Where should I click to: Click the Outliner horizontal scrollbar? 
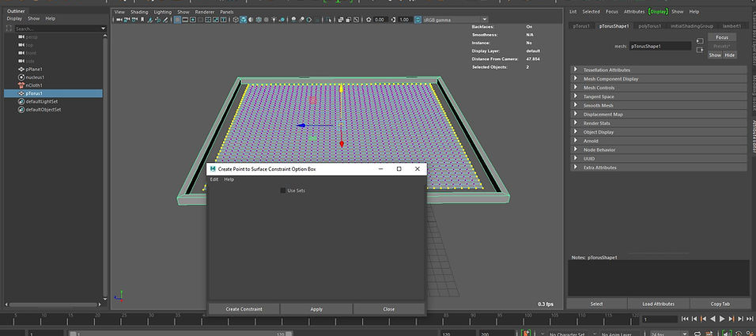tap(52, 304)
